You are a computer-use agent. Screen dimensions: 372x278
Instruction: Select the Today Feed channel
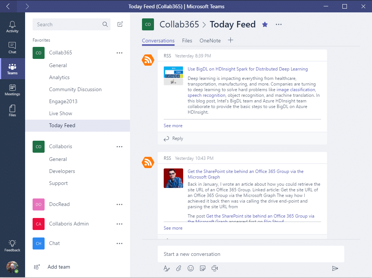78,125
